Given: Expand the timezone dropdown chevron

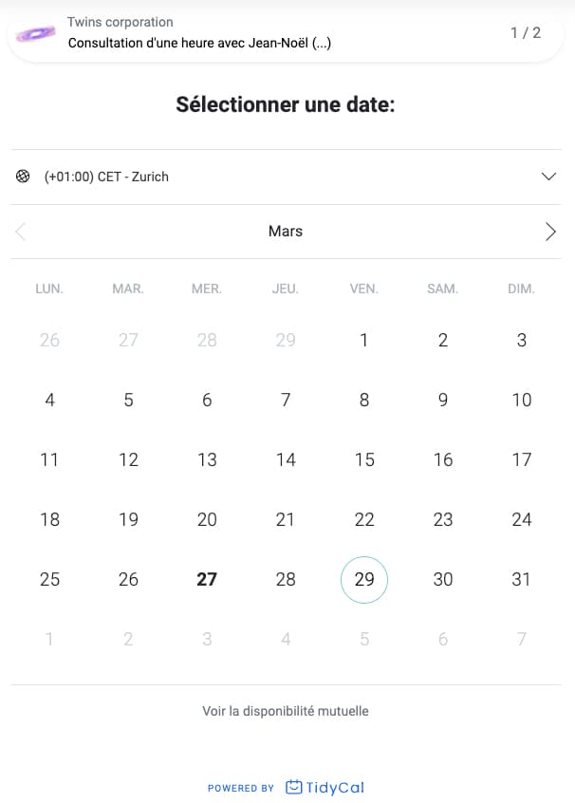Looking at the screenshot, I should (x=548, y=177).
